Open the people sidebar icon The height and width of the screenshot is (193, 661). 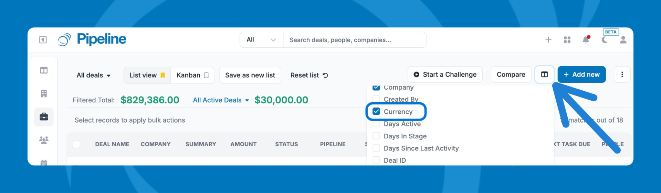click(44, 140)
